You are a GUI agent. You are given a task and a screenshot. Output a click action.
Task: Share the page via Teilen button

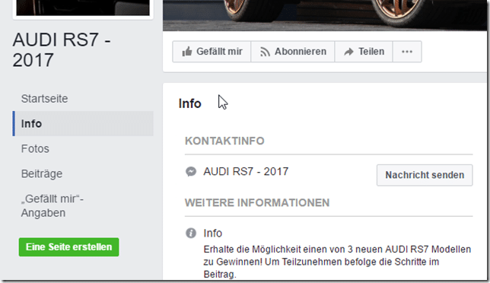[x=364, y=52]
